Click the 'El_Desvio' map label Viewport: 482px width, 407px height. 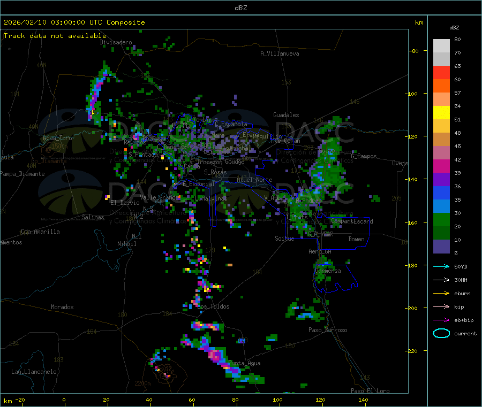[x=125, y=203]
